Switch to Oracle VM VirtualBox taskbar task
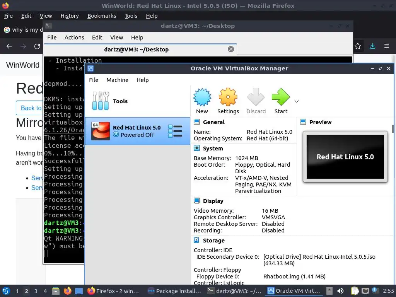 coord(294,291)
